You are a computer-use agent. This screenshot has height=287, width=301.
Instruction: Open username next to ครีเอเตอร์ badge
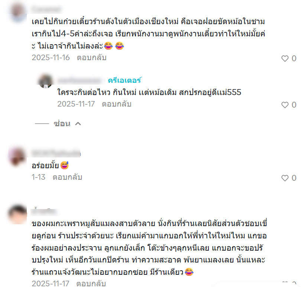pyautogui.click(x=80, y=81)
